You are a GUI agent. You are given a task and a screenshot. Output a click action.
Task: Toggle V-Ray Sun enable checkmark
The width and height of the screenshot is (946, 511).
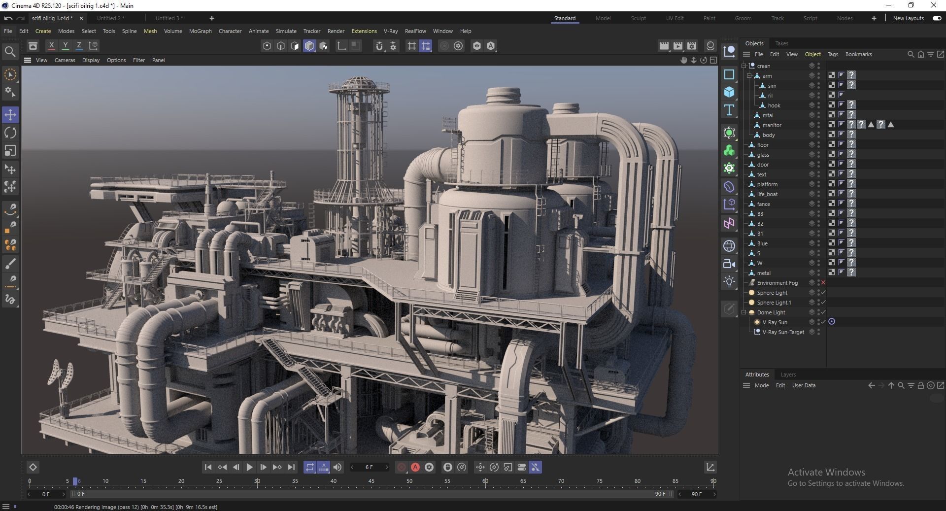pos(823,322)
